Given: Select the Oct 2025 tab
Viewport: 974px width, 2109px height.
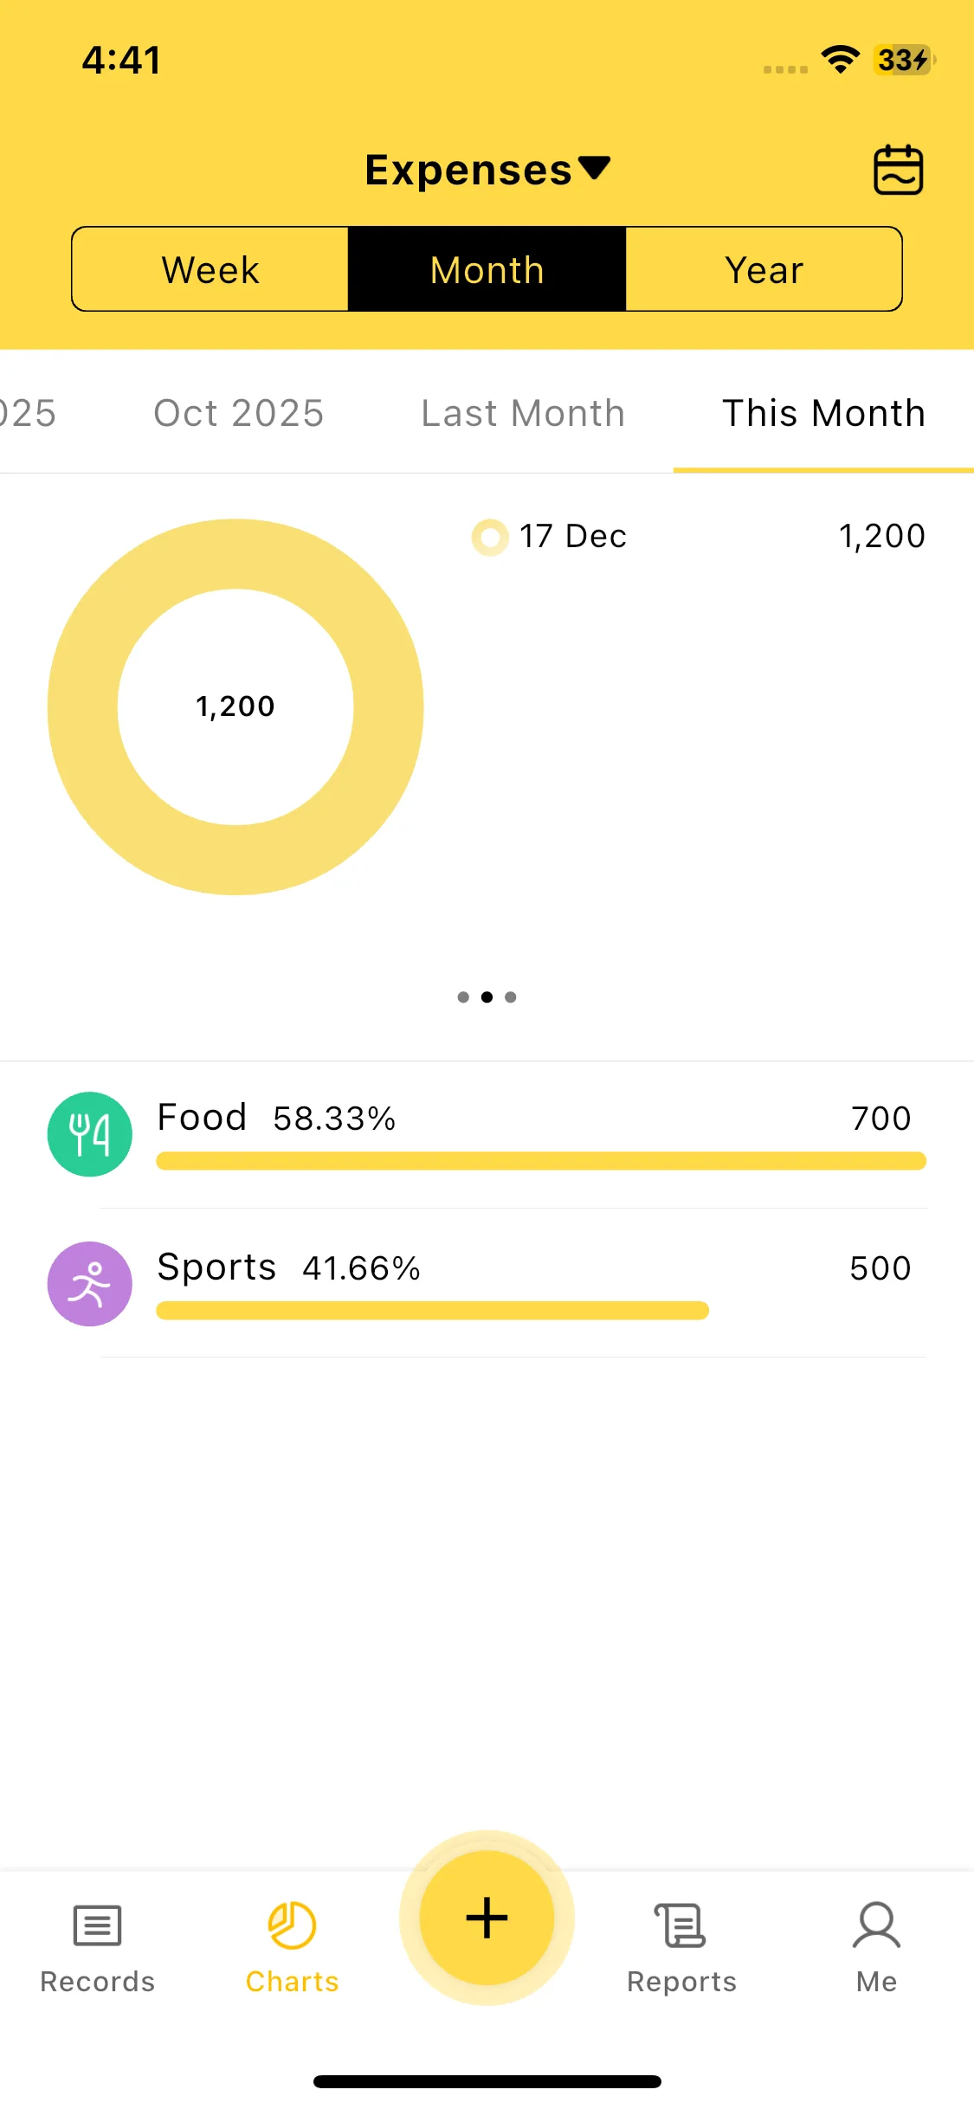Looking at the screenshot, I should coord(238,413).
